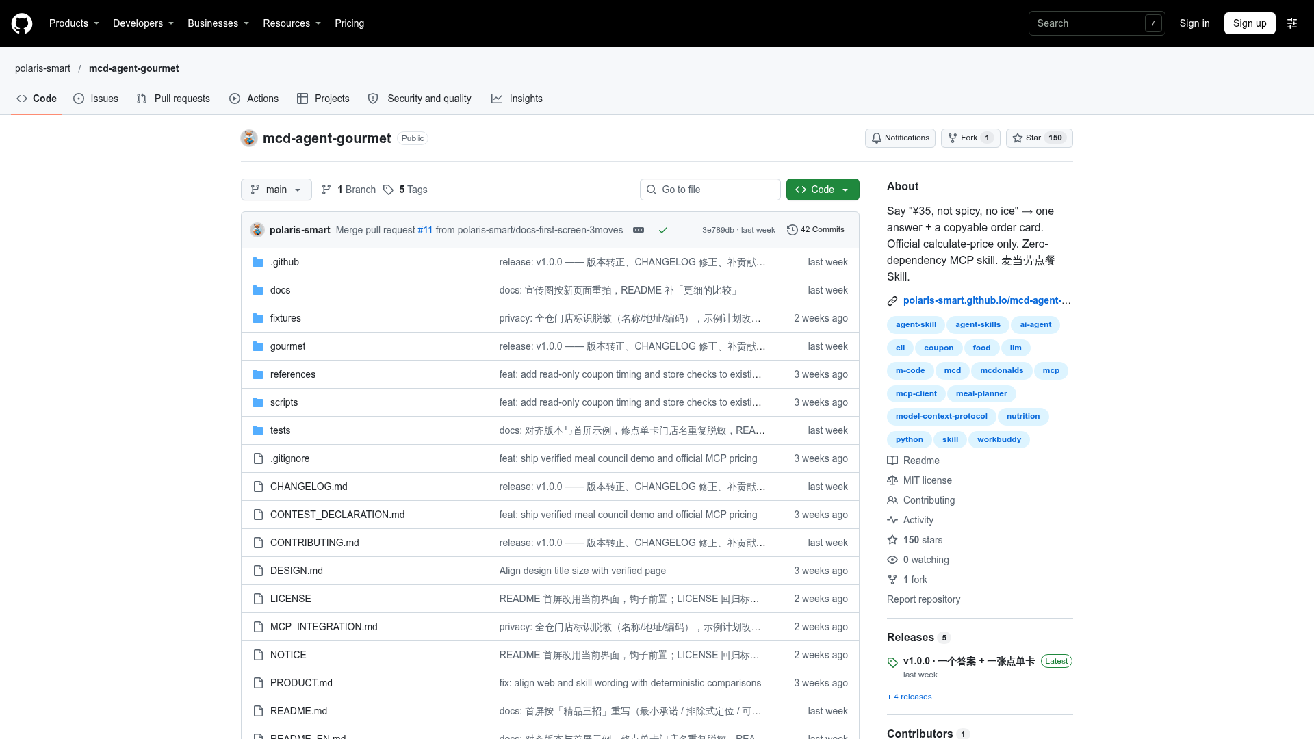Viewport: 1314px width, 739px height.
Task: Click the commit history clock icon
Action: [x=793, y=230]
